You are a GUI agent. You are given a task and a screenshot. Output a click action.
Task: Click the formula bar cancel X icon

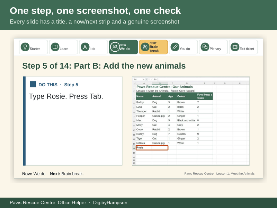[149, 79]
